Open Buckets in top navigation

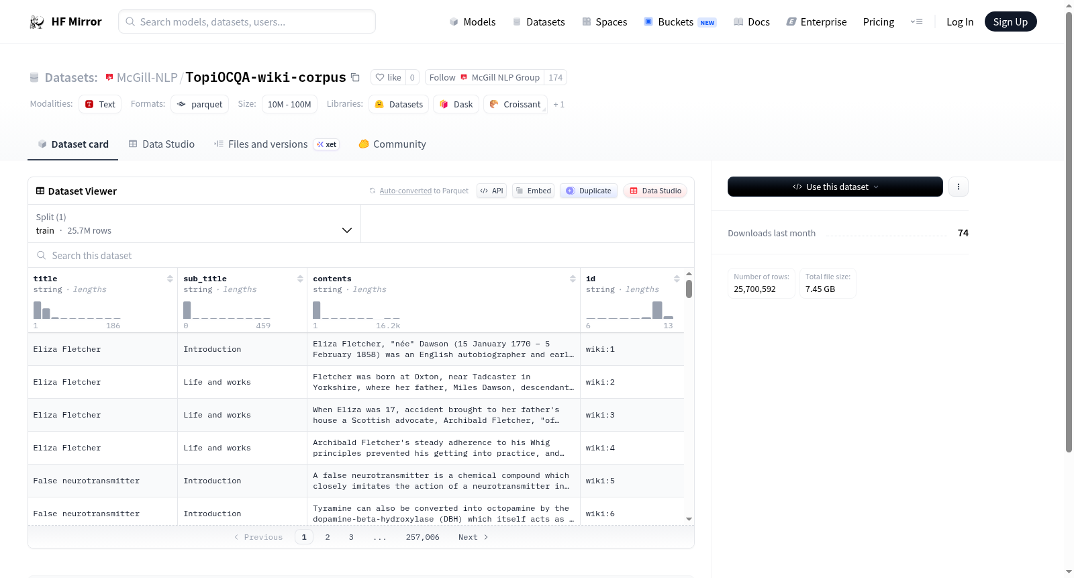680,21
